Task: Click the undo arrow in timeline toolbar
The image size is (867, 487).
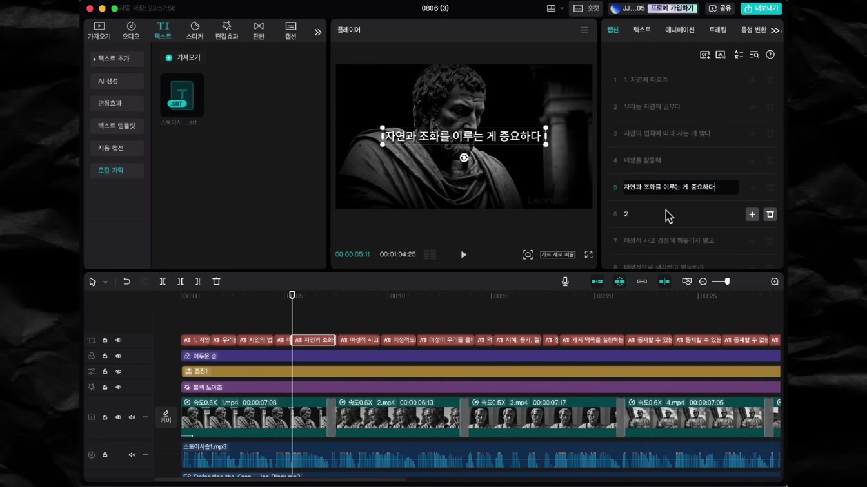Action: (x=126, y=282)
